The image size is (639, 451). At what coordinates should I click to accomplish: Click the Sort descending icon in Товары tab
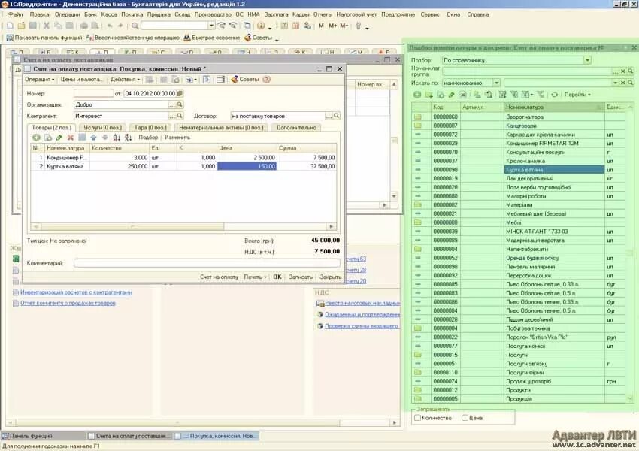tap(128, 138)
